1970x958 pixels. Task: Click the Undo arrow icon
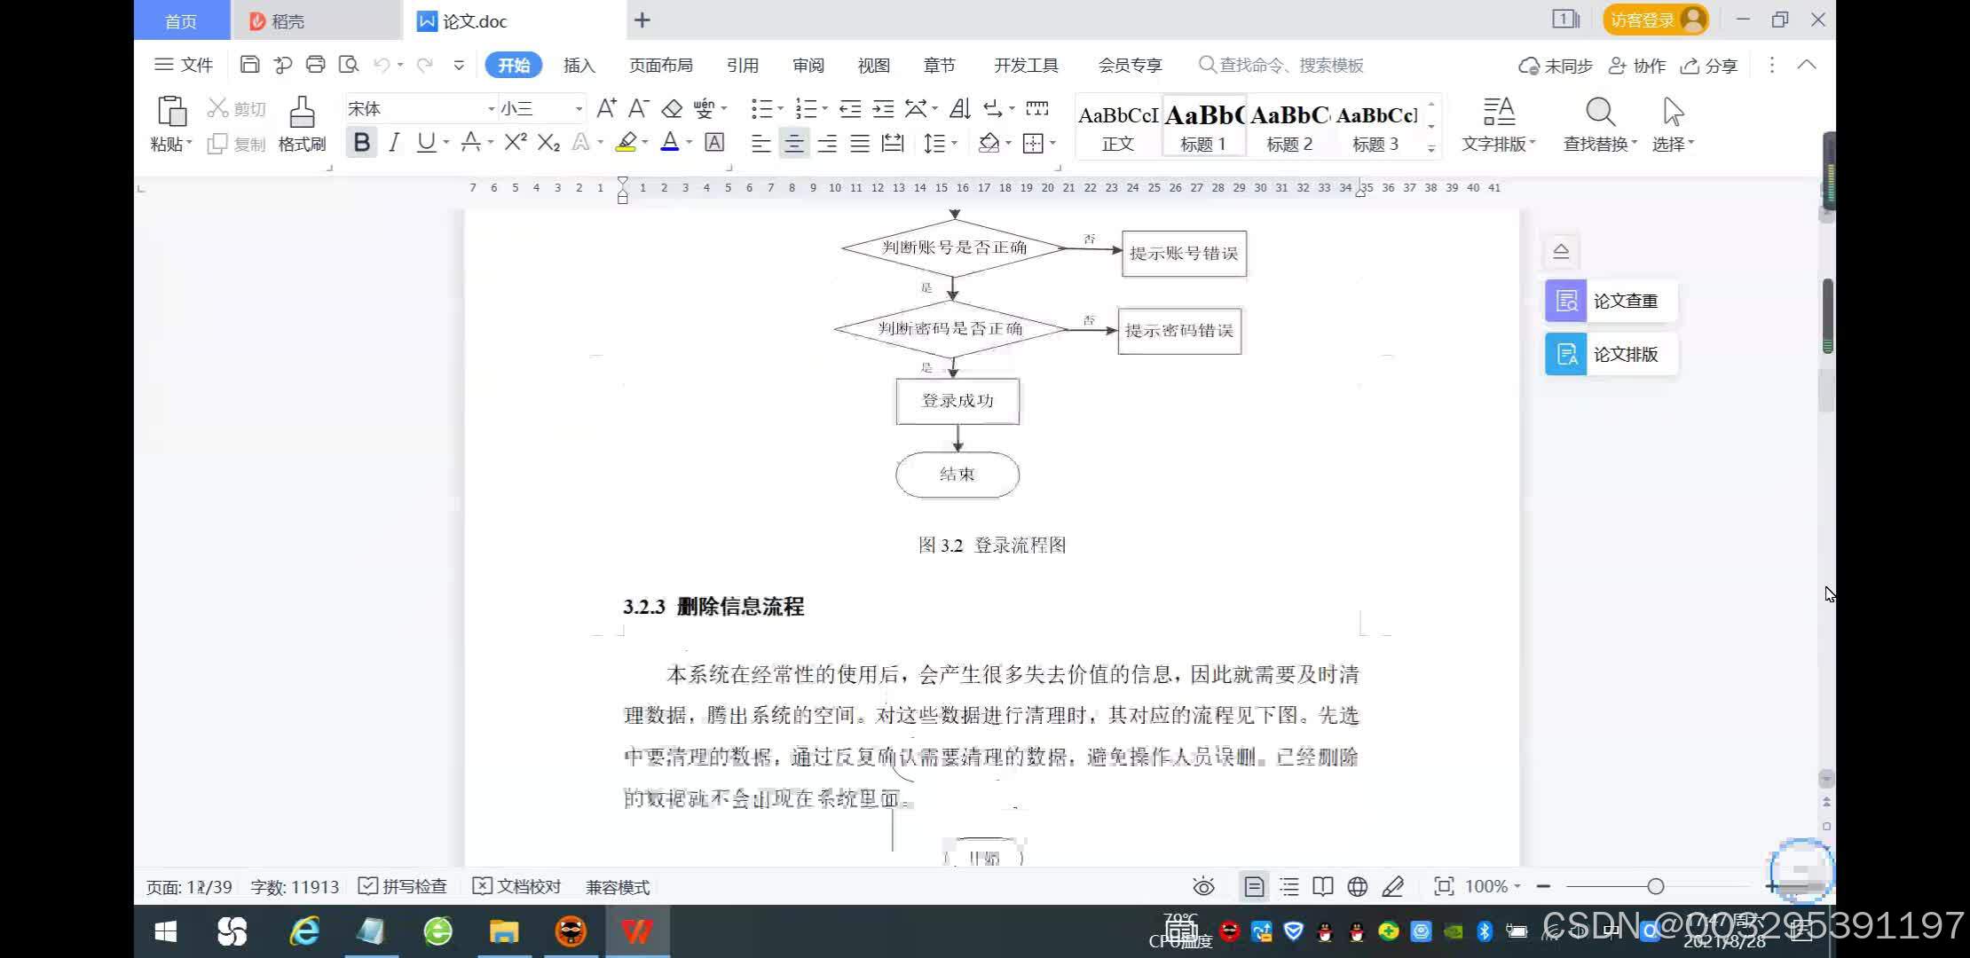[382, 65]
